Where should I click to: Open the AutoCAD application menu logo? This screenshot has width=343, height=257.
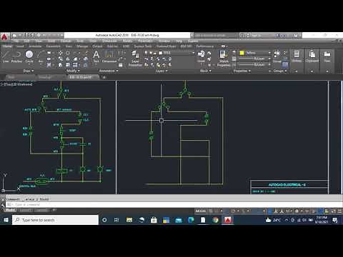tap(4, 37)
